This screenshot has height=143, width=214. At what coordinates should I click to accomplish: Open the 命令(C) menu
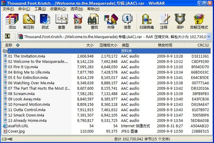point(24,9)
